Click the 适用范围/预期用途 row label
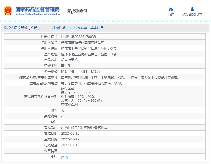 43,83
